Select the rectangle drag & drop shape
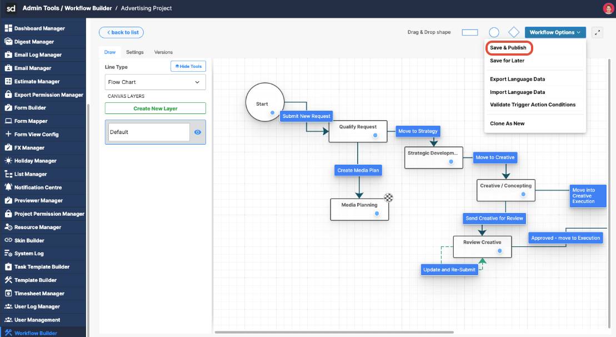Image resolution: width=616 pixels, height=337 pixels. pos(470,32)
